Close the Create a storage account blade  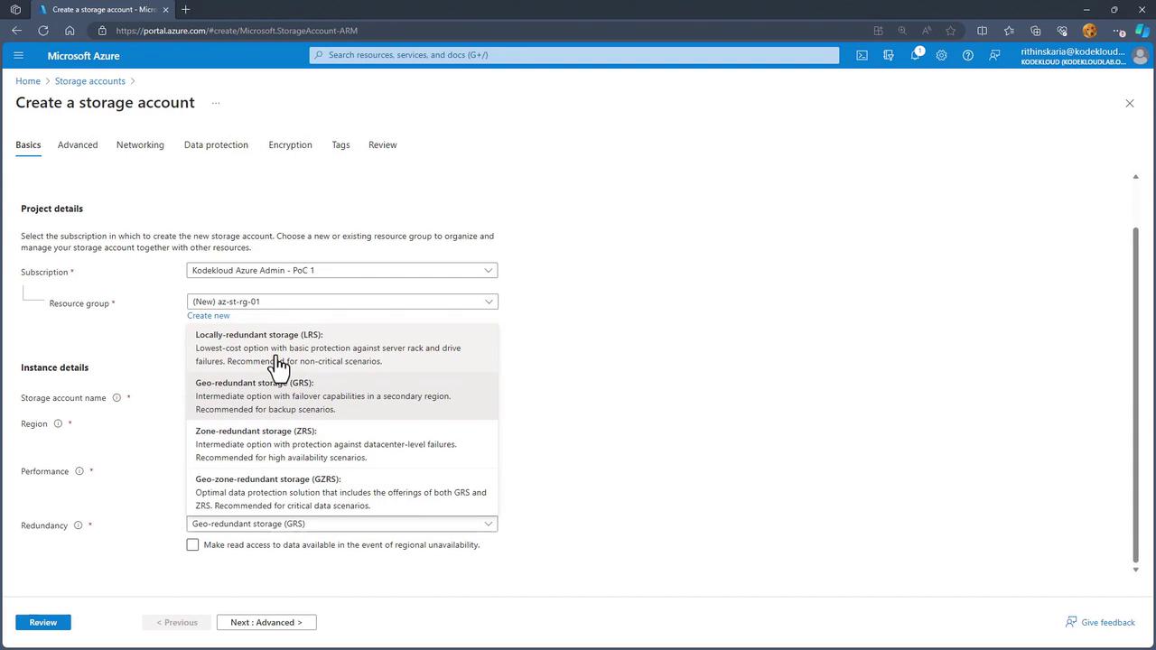pyautogui.click(x=1129, y=103)
